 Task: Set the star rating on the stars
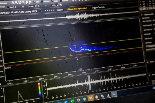pyautogui.click(x=49, y=10)
